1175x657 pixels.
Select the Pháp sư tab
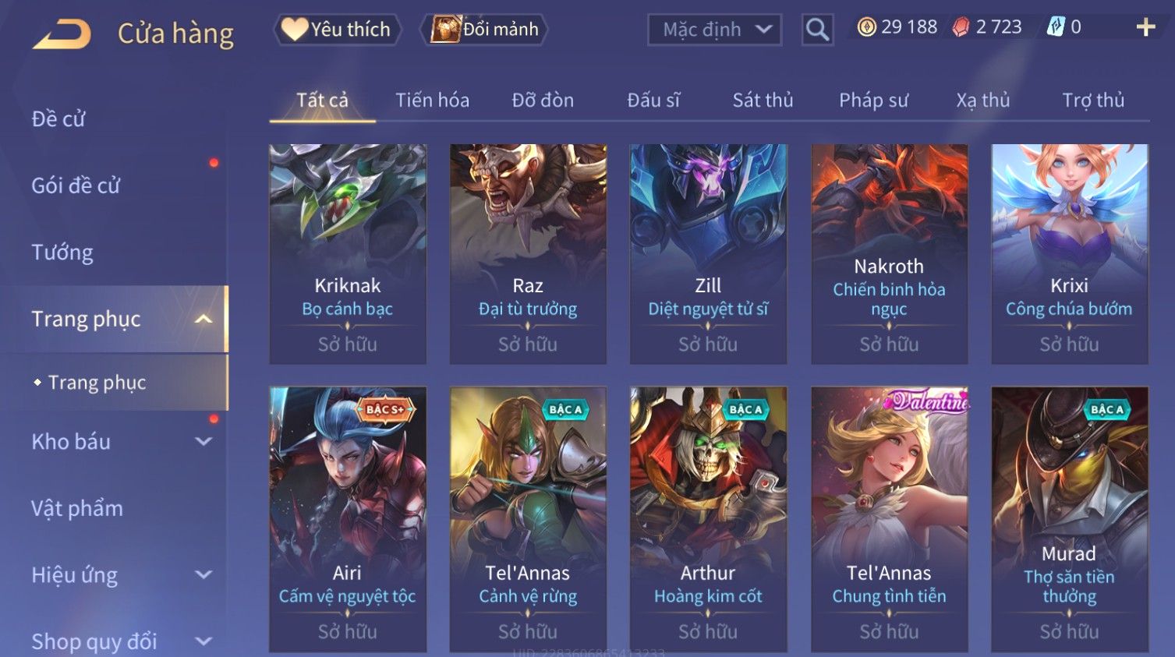pos(873,101)
